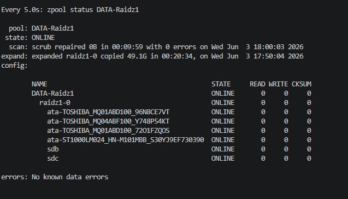This screenshot has width=348, height=199.
Task: Click the 'Every 5.0s:' watch interval text
Action: tap(22, 10)
